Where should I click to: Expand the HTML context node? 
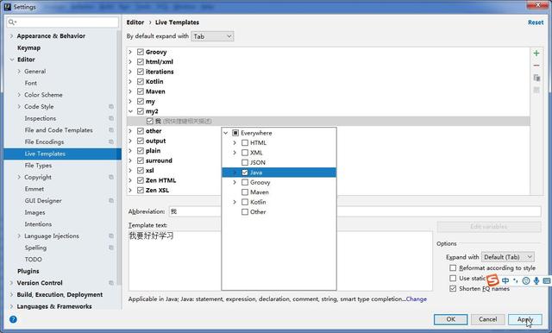235,143
